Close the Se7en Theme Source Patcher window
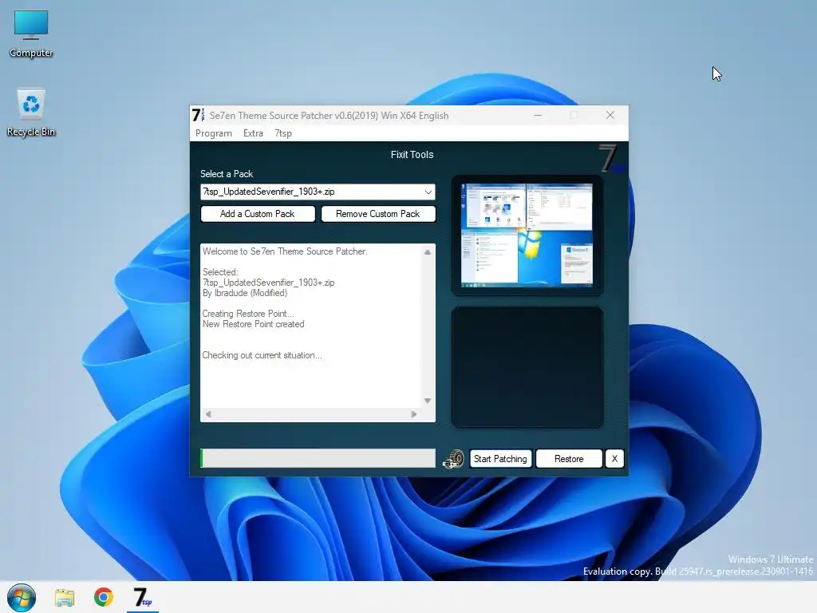817x613 pixels. coord(610,115)
